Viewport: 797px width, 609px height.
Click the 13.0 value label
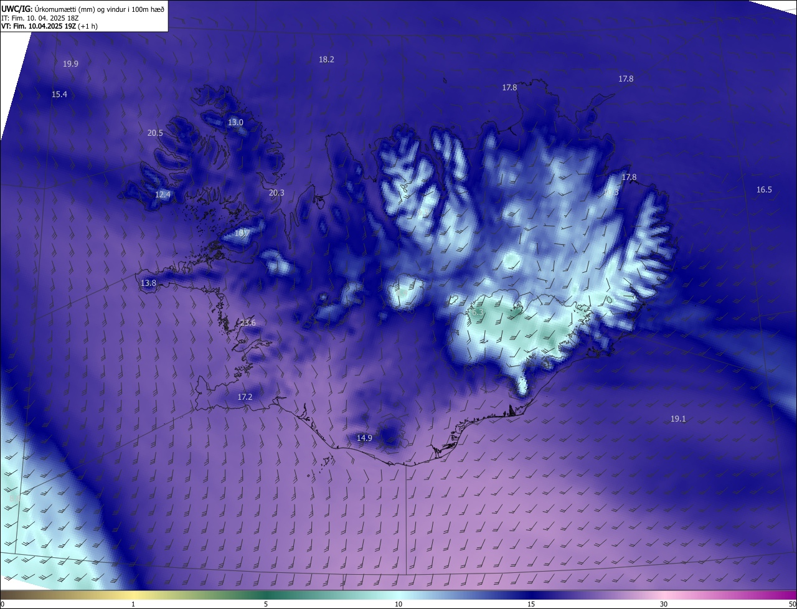pos(235,122)
